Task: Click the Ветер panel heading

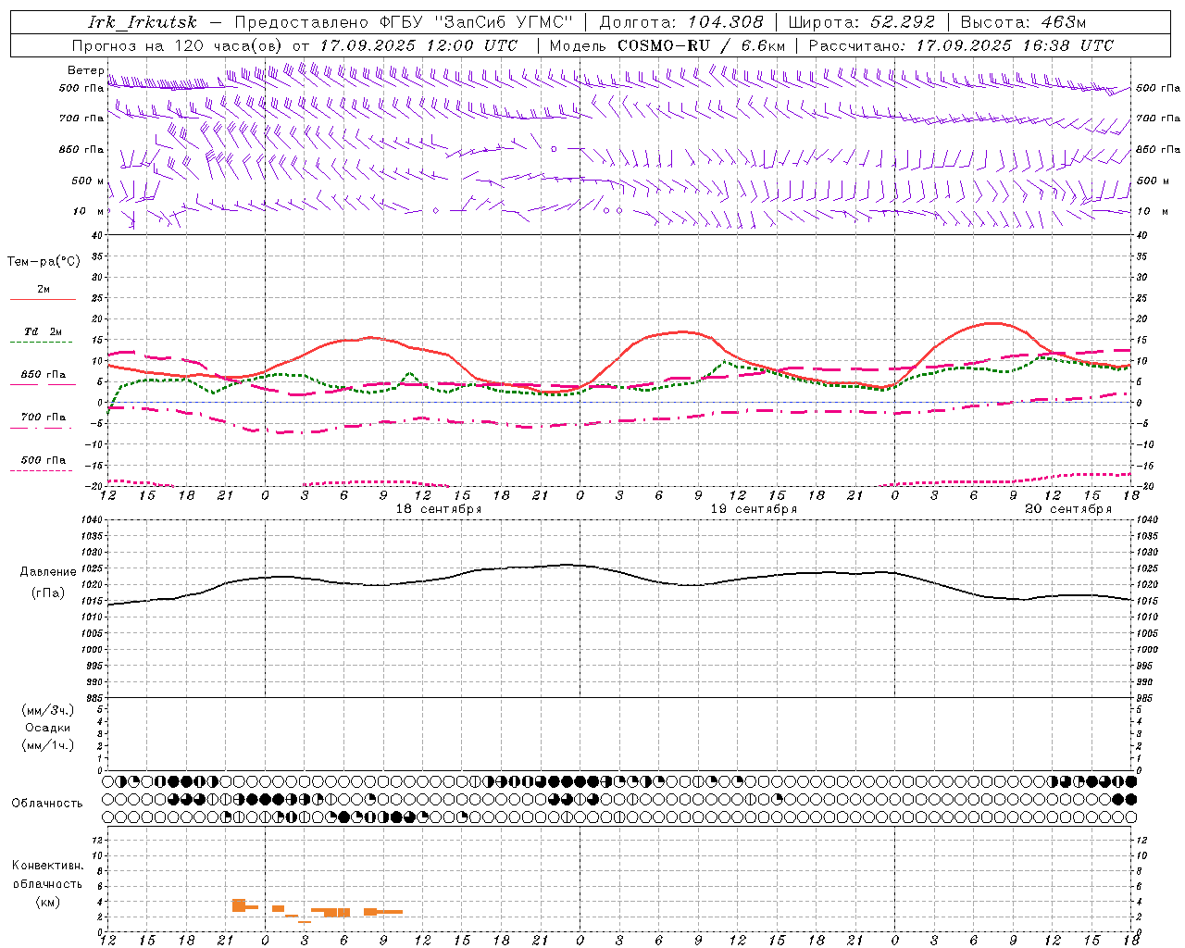Action: coord(85,70)
